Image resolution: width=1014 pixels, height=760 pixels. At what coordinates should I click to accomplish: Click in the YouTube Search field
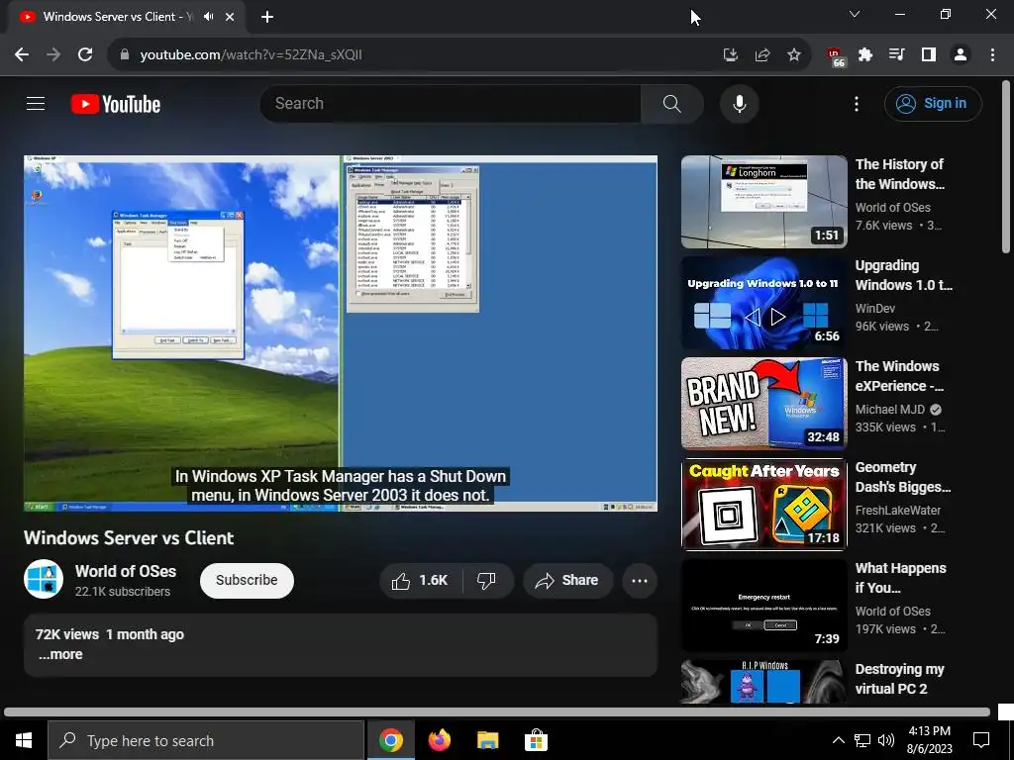tap(451, 103)
